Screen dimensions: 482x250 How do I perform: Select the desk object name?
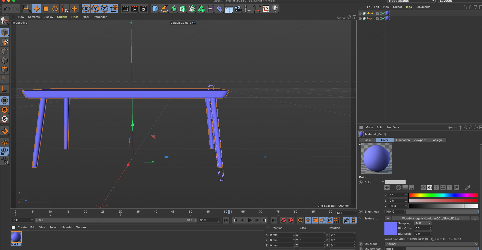[370, 13]
